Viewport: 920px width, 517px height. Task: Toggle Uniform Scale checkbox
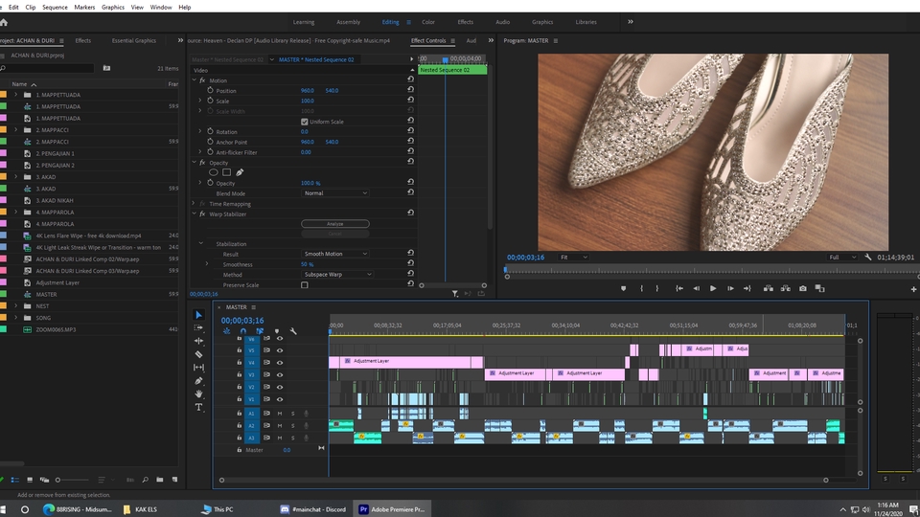point(305,122)
